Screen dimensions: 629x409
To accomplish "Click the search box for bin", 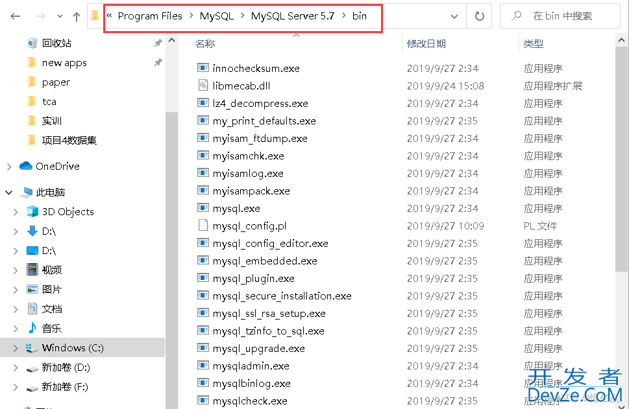I will pos(560,16).
